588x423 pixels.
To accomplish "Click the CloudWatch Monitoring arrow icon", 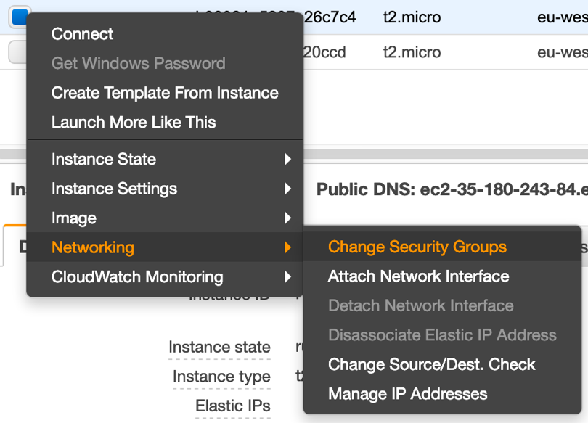I will coord(288,277).
